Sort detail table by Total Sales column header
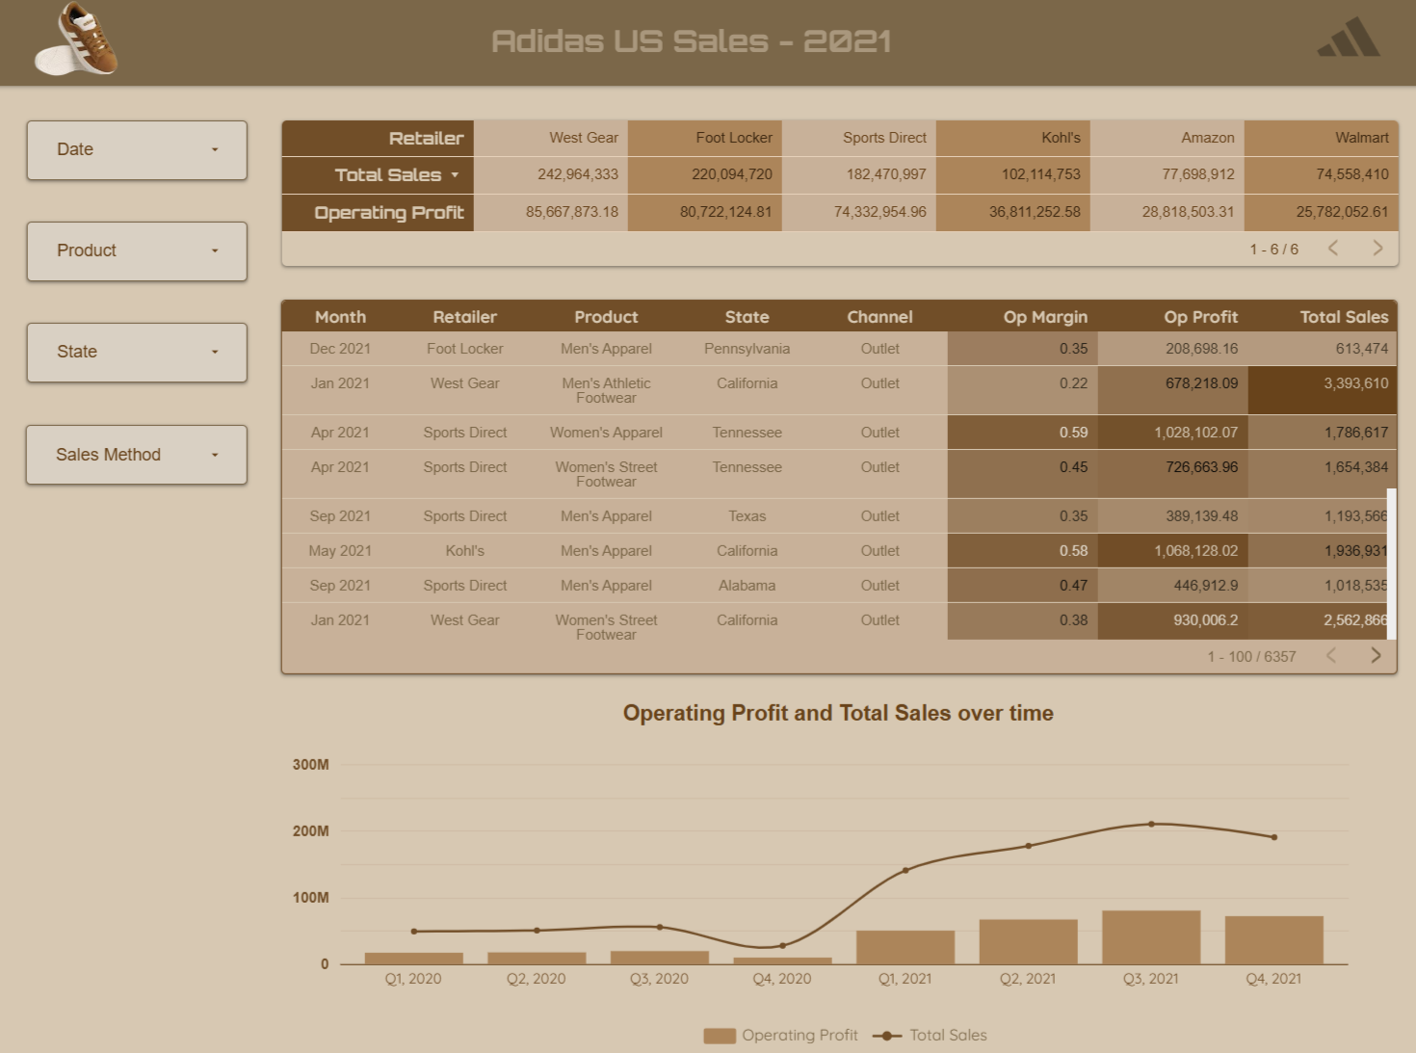1416x1053 pixels. coord(1344,317)
